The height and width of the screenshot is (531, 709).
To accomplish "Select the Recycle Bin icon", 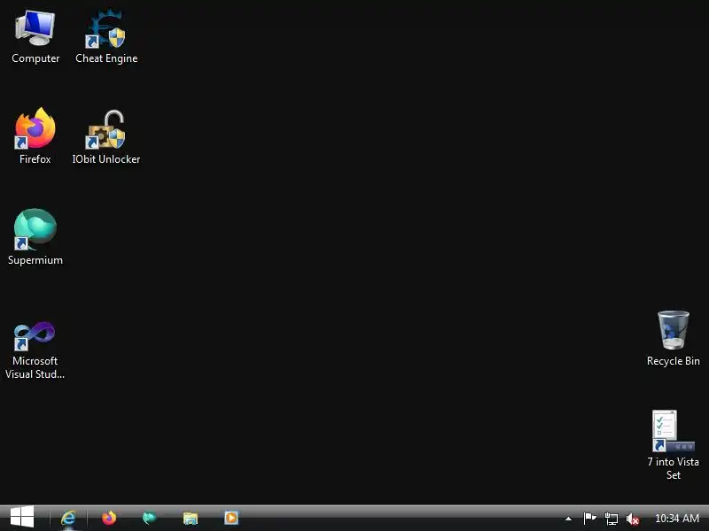I will point(674,338).
